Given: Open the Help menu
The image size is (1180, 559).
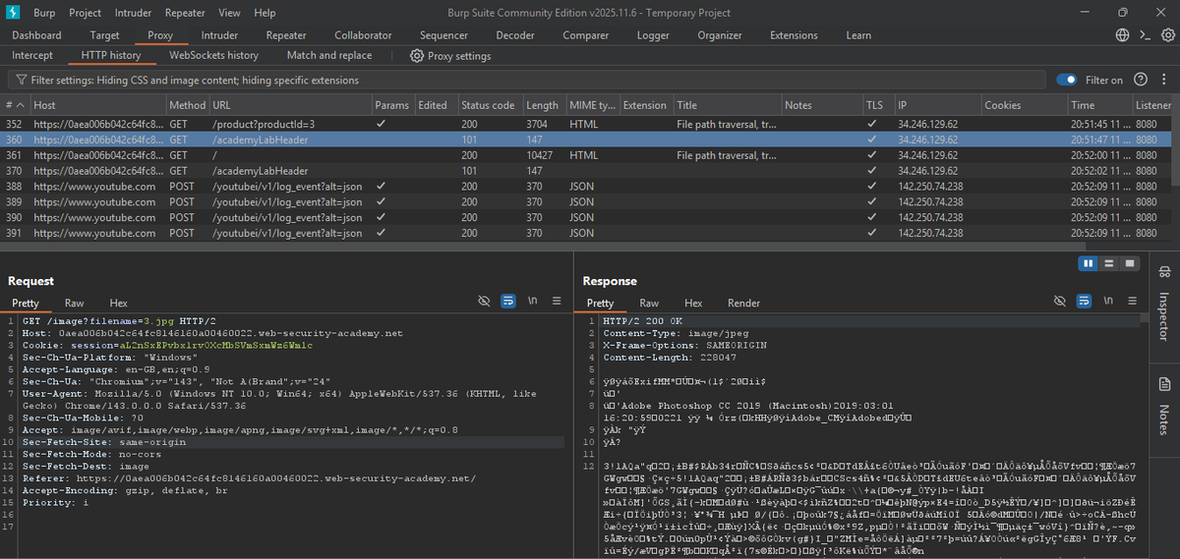Looking at the screenshot, I should pos(265,13).
